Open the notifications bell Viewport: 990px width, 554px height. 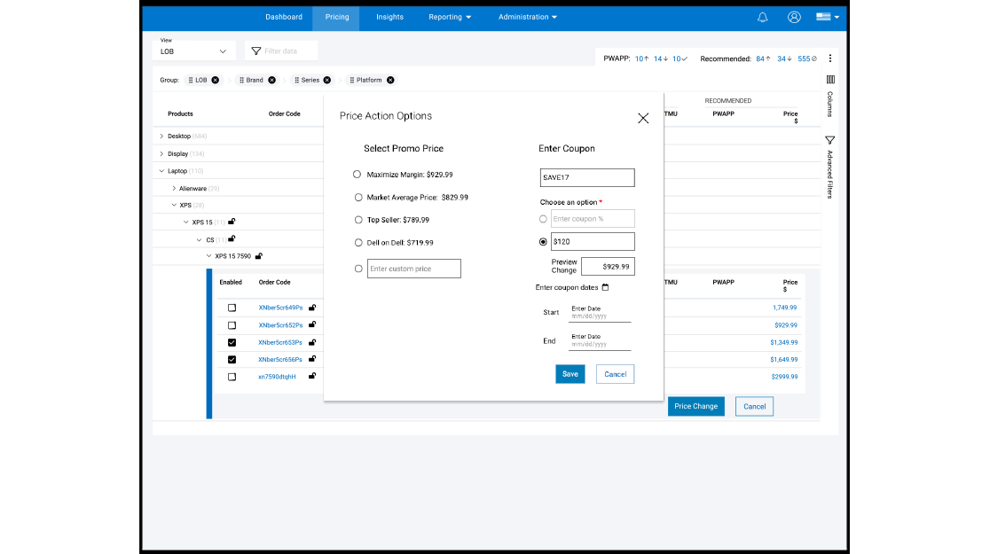pyautogui.click(x=762, y=17)
